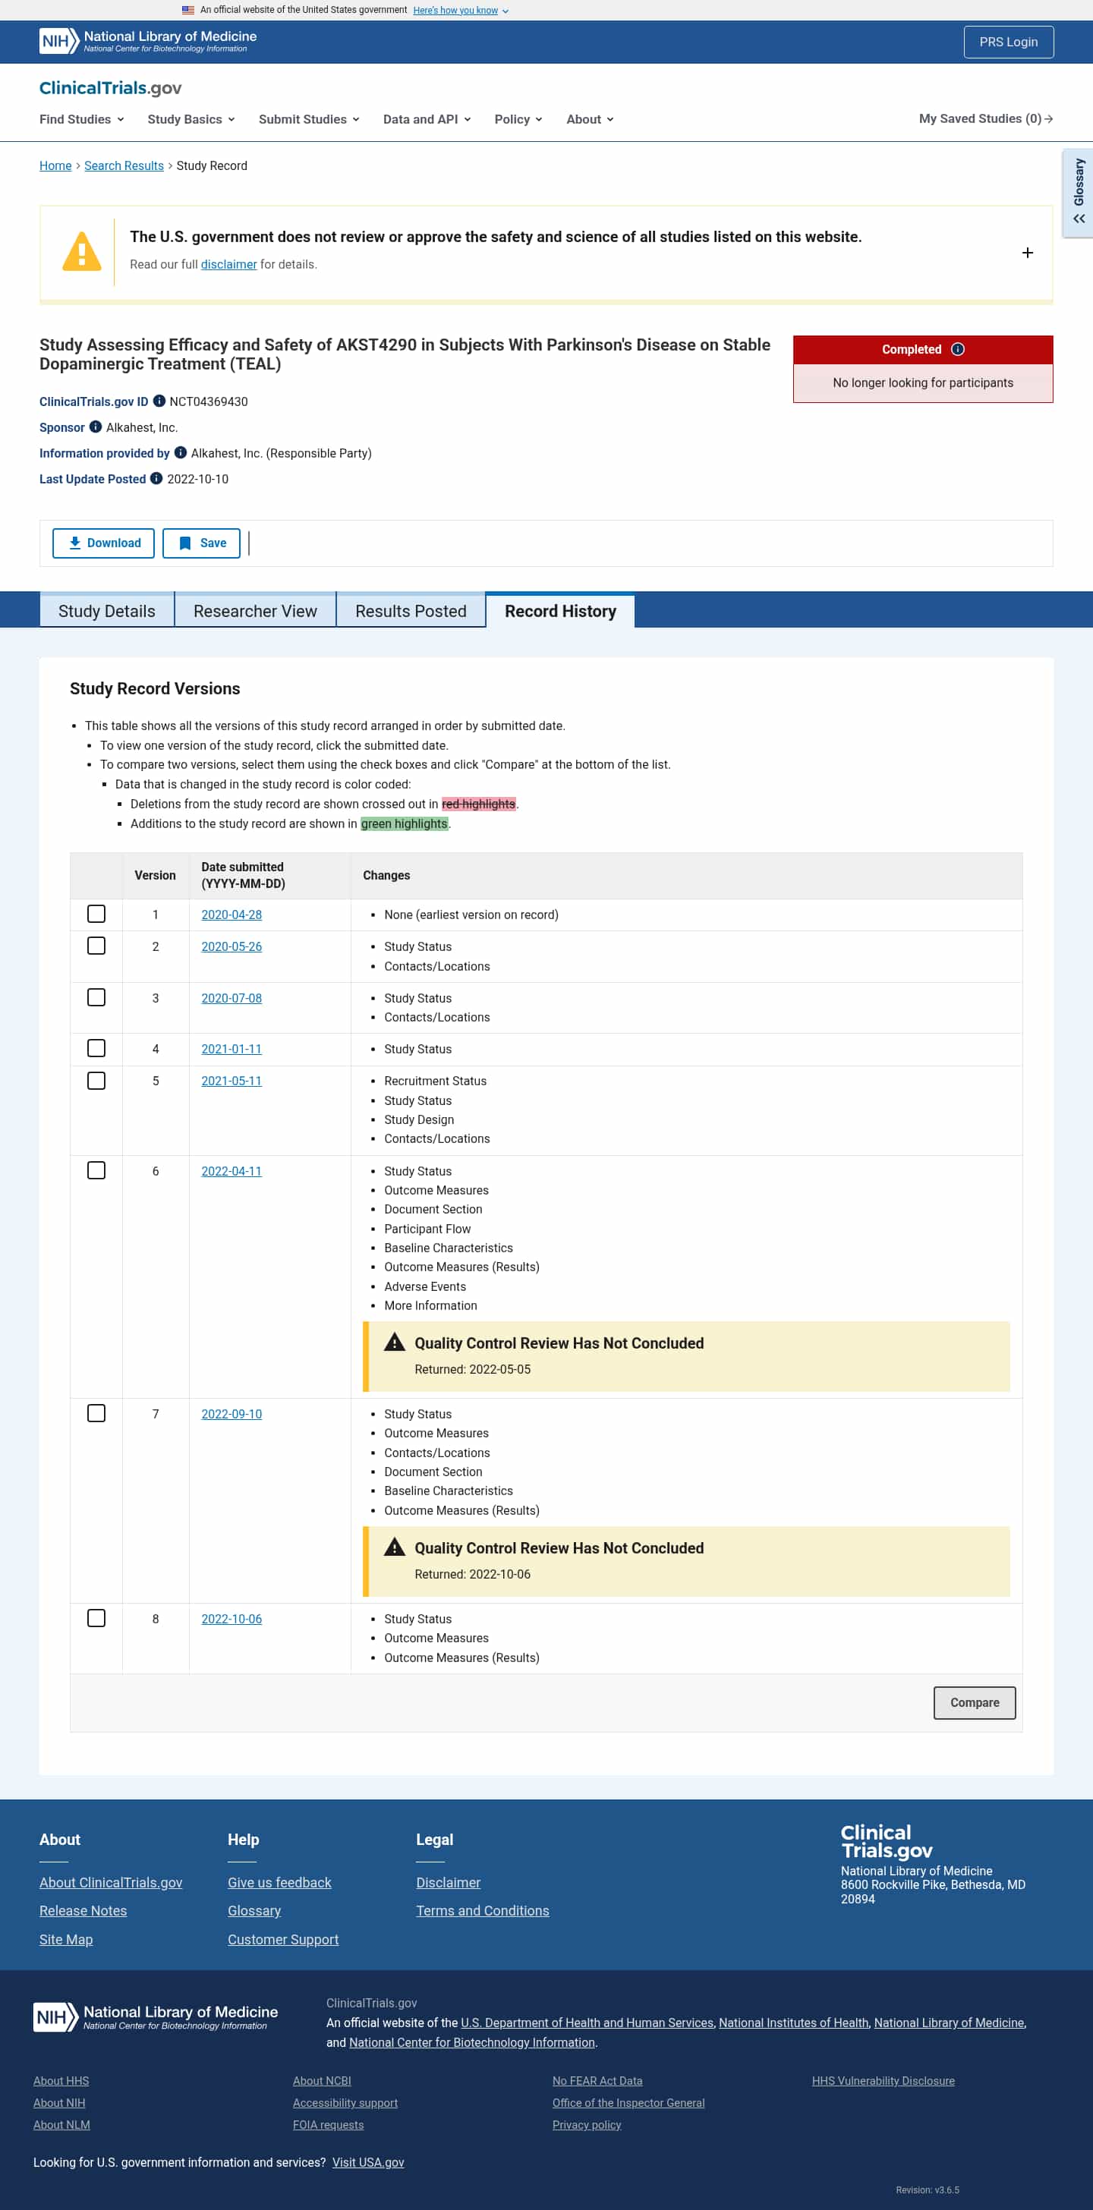
Task: Open the 2022-10-06 version link
Action: [x=232, y=1619]
